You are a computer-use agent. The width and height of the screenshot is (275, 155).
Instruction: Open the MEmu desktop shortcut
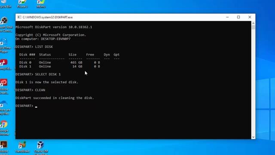click(x=41, y=4)
